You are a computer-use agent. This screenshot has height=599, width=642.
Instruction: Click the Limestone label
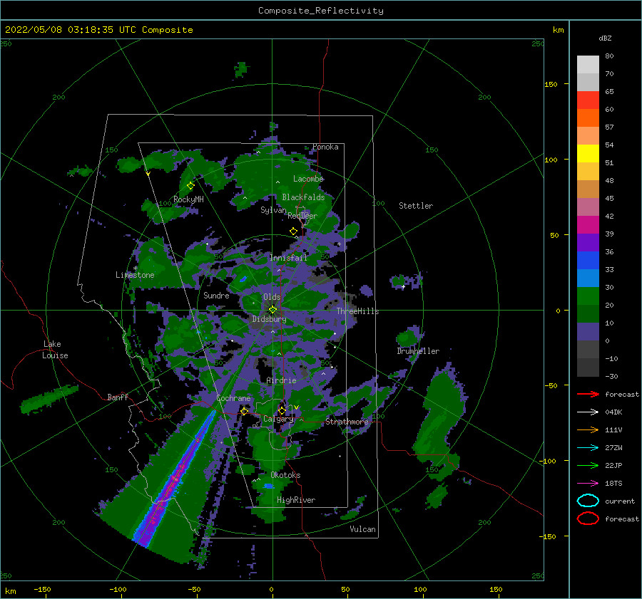point(135,275)
